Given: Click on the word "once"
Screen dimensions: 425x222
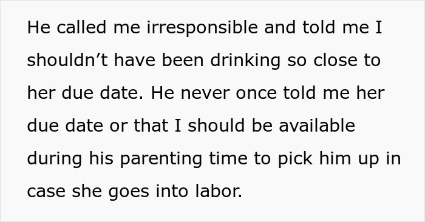Looking at the screenshot, I should tap(256, 93).
